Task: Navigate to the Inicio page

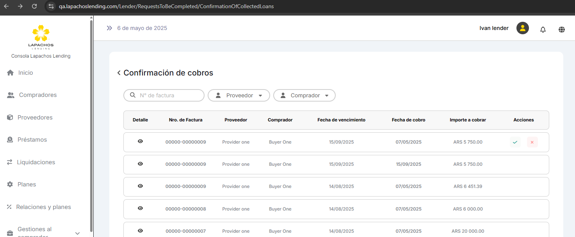Action: [x=25, y=73]
